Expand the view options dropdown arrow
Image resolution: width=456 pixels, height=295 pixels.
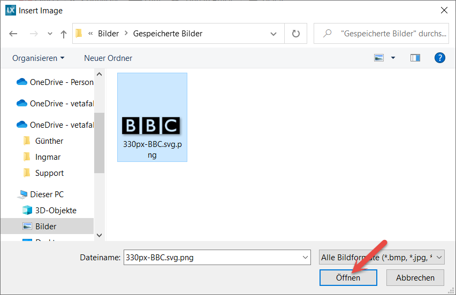click(x=393, y=58)
